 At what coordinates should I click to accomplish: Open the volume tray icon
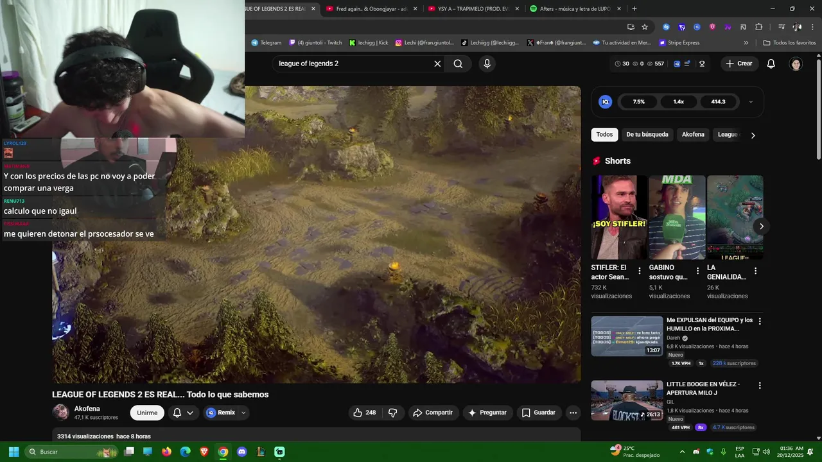point(767,452)
